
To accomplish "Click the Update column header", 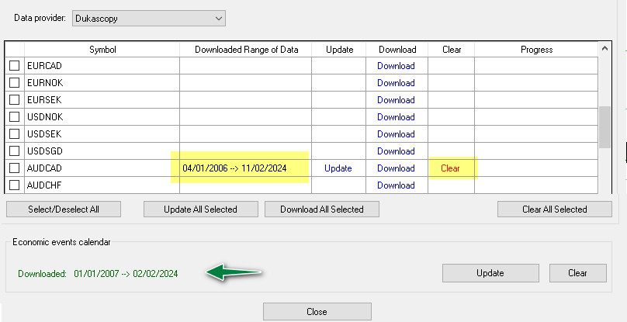I will 338,49.
